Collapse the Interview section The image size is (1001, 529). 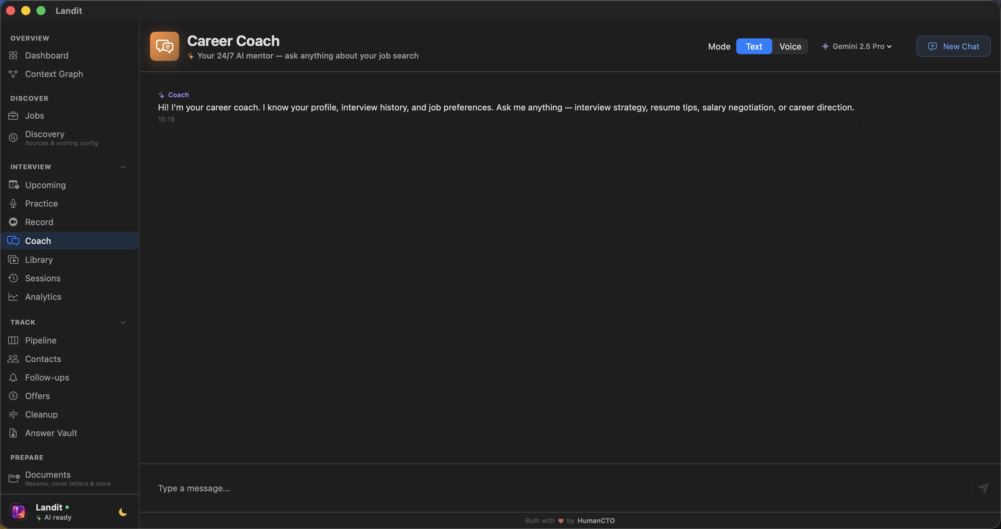pyautogui.click(x=123, y=167)
